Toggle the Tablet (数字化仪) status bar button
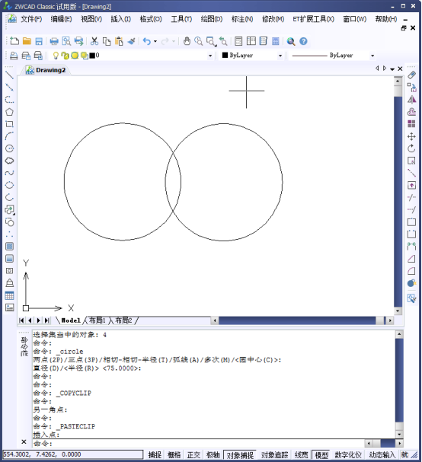The height and width of the screenshot is (462, 422). point(348,454)
